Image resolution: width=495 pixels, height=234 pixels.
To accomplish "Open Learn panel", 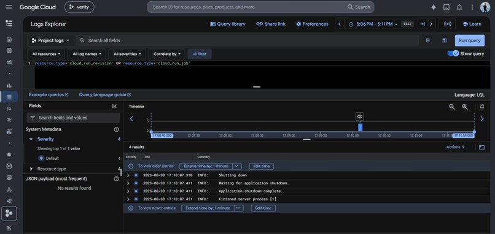I will pos(472,24).
